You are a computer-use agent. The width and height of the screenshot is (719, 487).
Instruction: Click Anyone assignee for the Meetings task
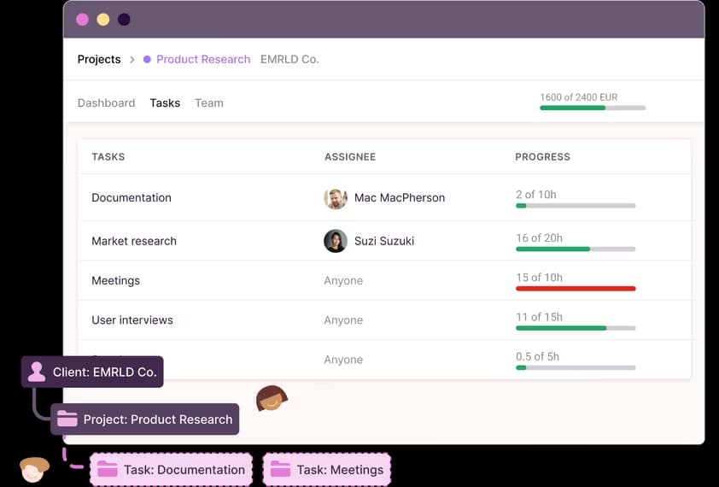click(x=343, y=281)
